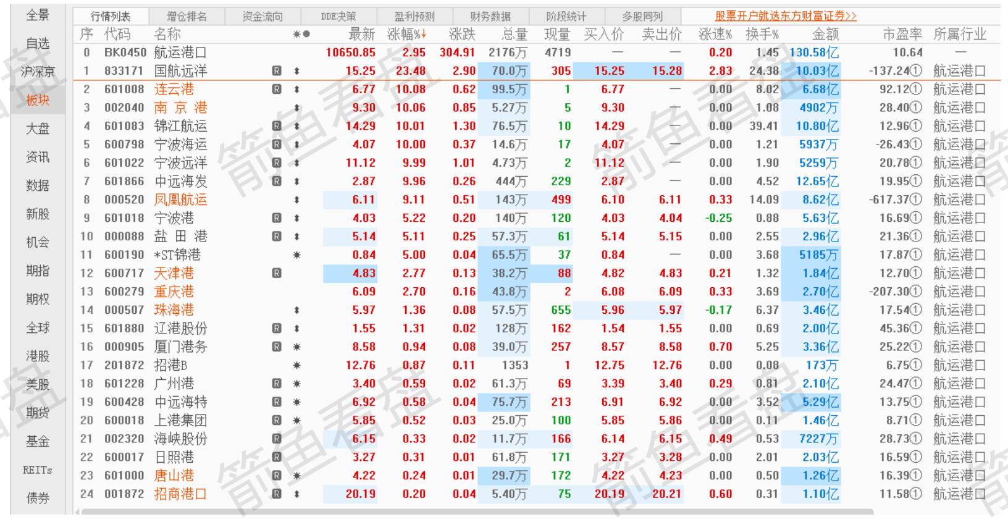Open the 多股同列 tab
Screen dimensions: 1008x522
click(642, 17)
